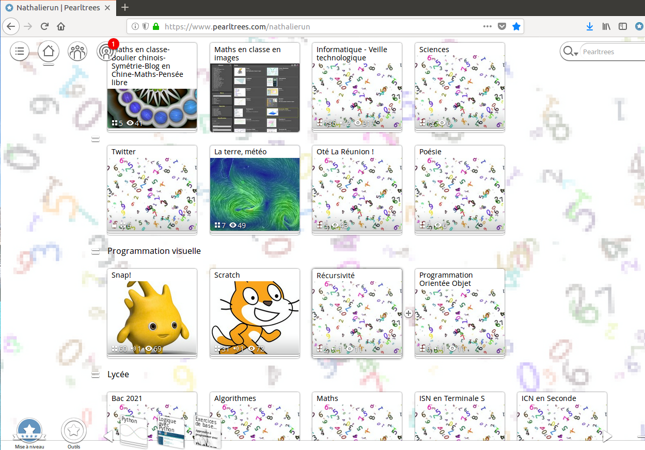The height and width of the screenshot is (450, 645).
Task: Click the Pearltrees home icon
Action: point(49,51)
